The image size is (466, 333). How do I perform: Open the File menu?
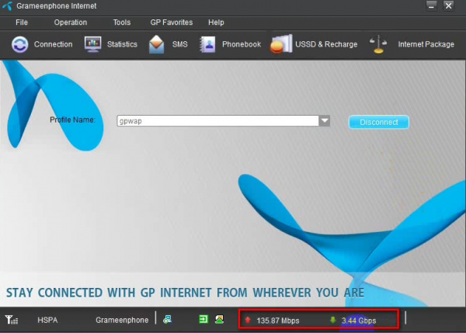click(22, 23)
